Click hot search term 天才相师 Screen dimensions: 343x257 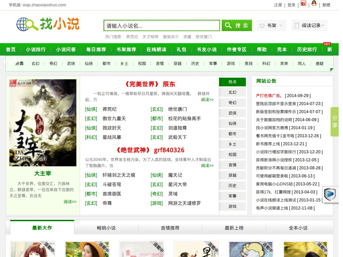pyautogui.click(x=150, y=37)
